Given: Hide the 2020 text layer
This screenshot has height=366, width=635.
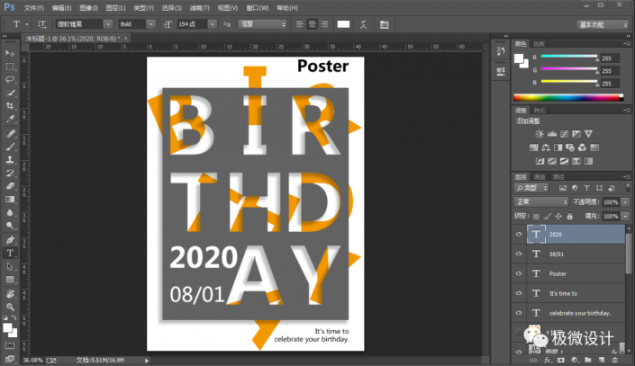Looking at the screenshot, I should click(519, 234).
